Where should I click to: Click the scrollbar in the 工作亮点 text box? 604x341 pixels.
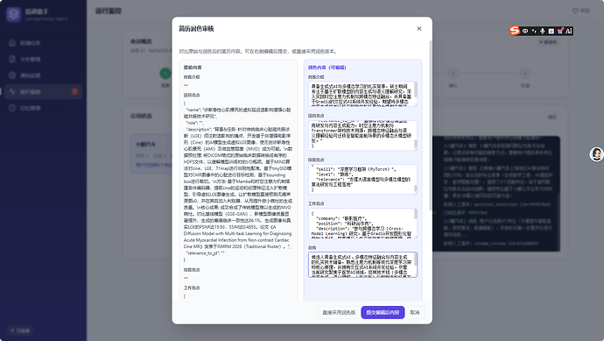[x=416, y=214]
